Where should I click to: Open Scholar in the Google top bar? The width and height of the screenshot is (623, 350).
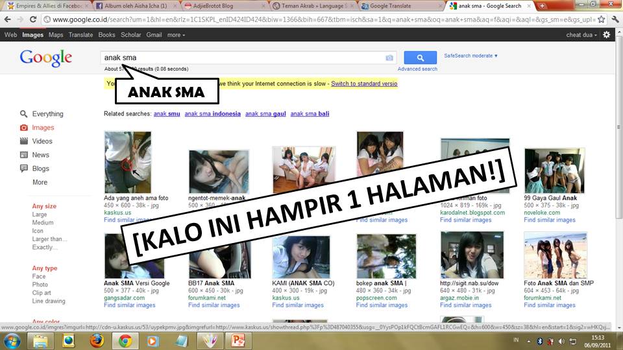coord(130,35)
